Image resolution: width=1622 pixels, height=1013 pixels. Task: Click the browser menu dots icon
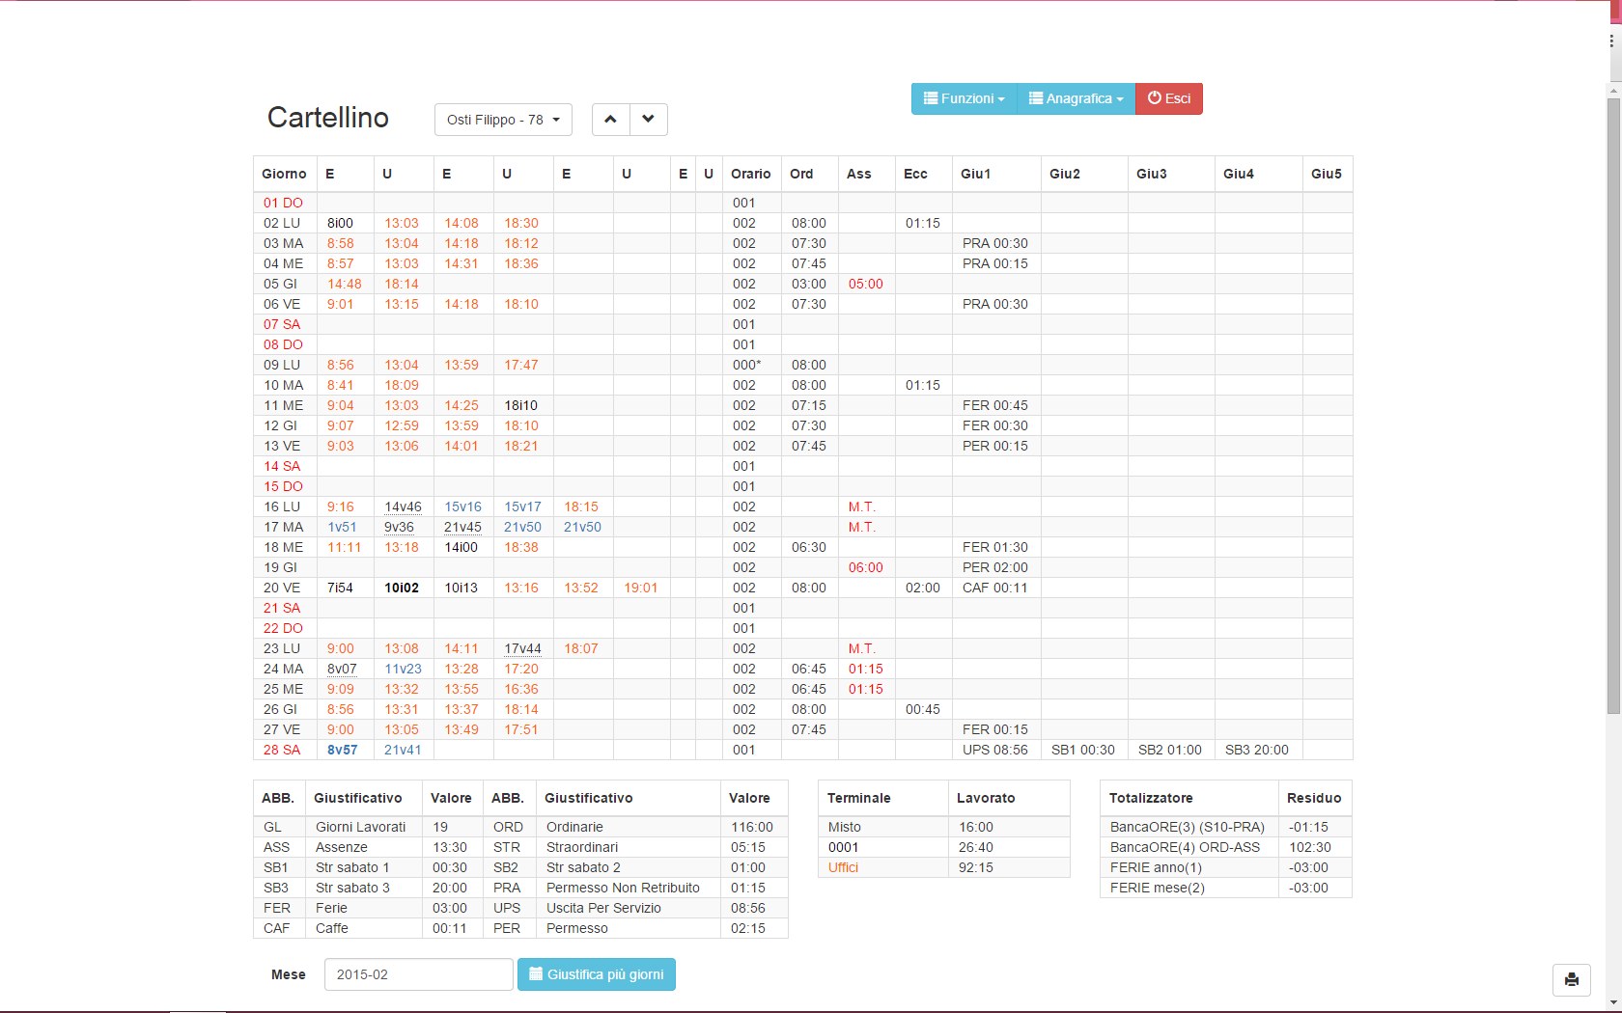1611,41
